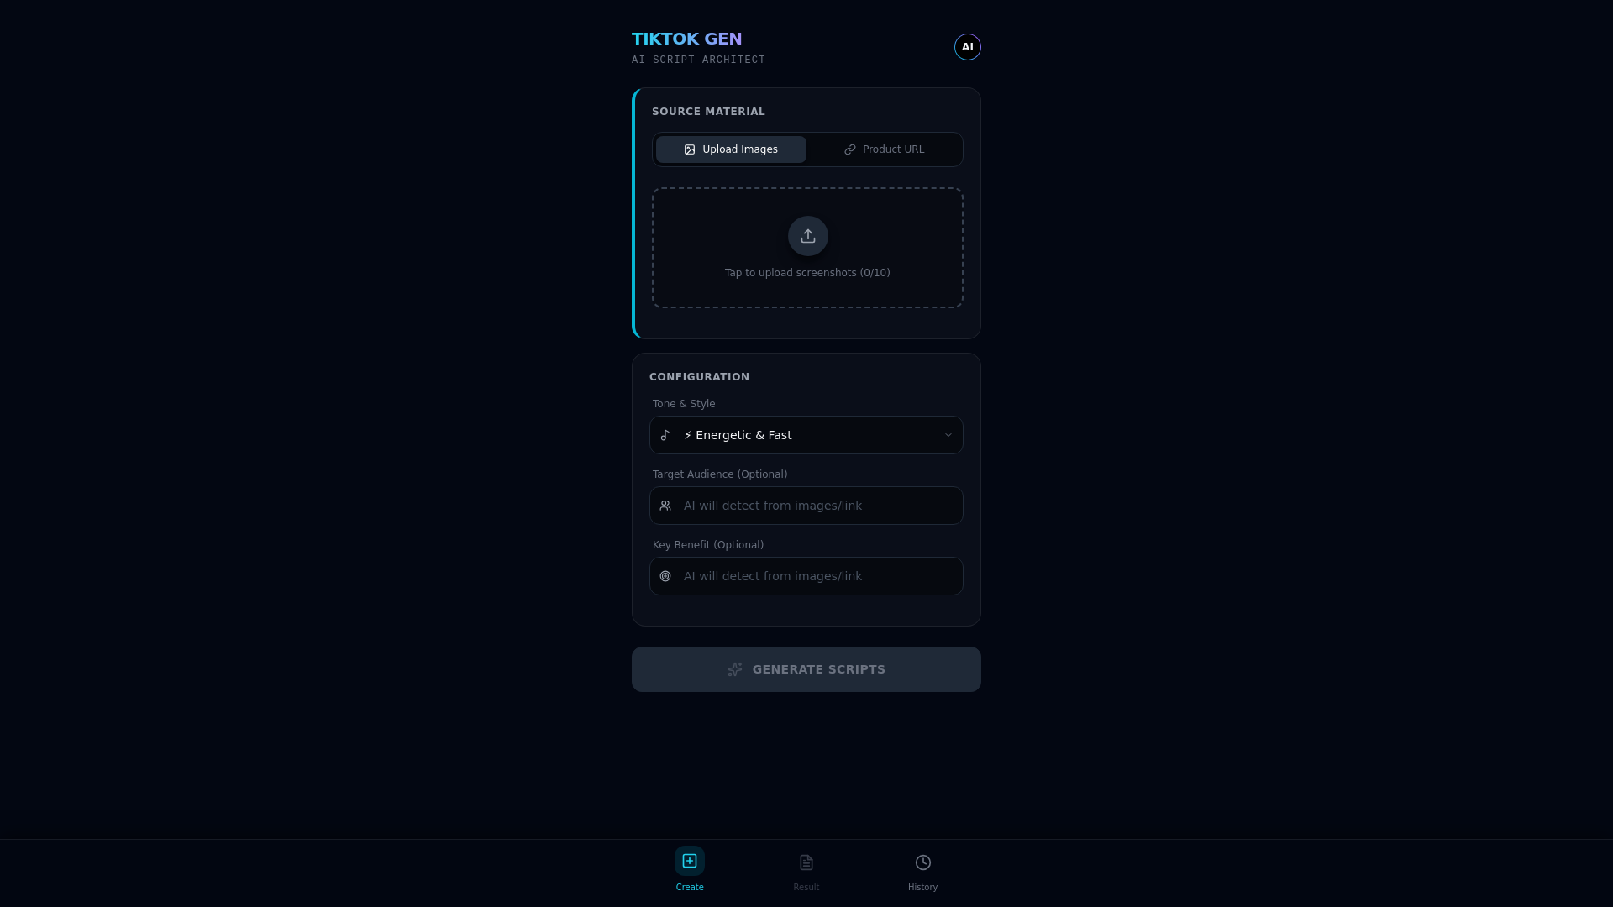Click the people icon in Target Audience field

(665, 506)
